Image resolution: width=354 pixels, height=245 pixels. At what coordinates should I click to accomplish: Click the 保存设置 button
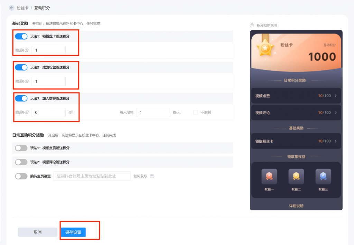(x=73, y=232)
